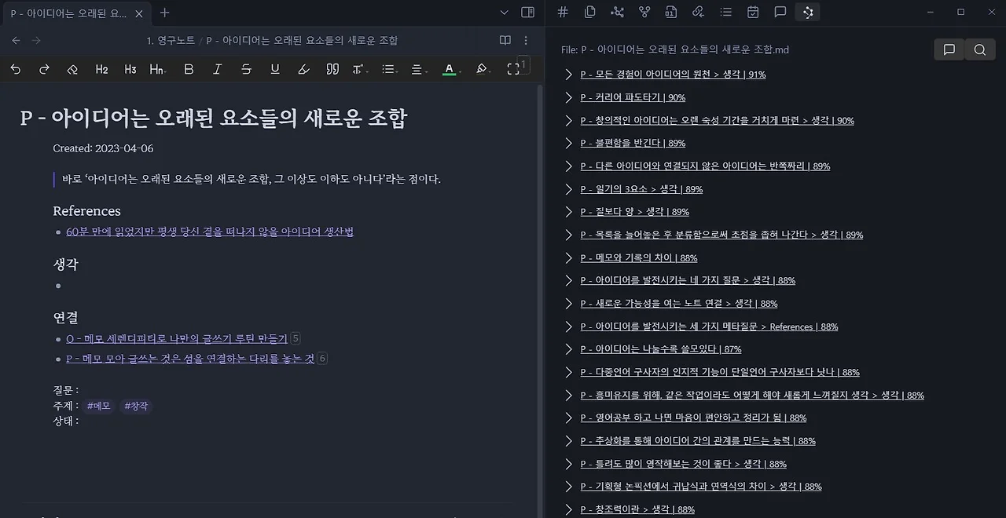
Task: Toggle the right sidebar
Action: tap(528, 13)
